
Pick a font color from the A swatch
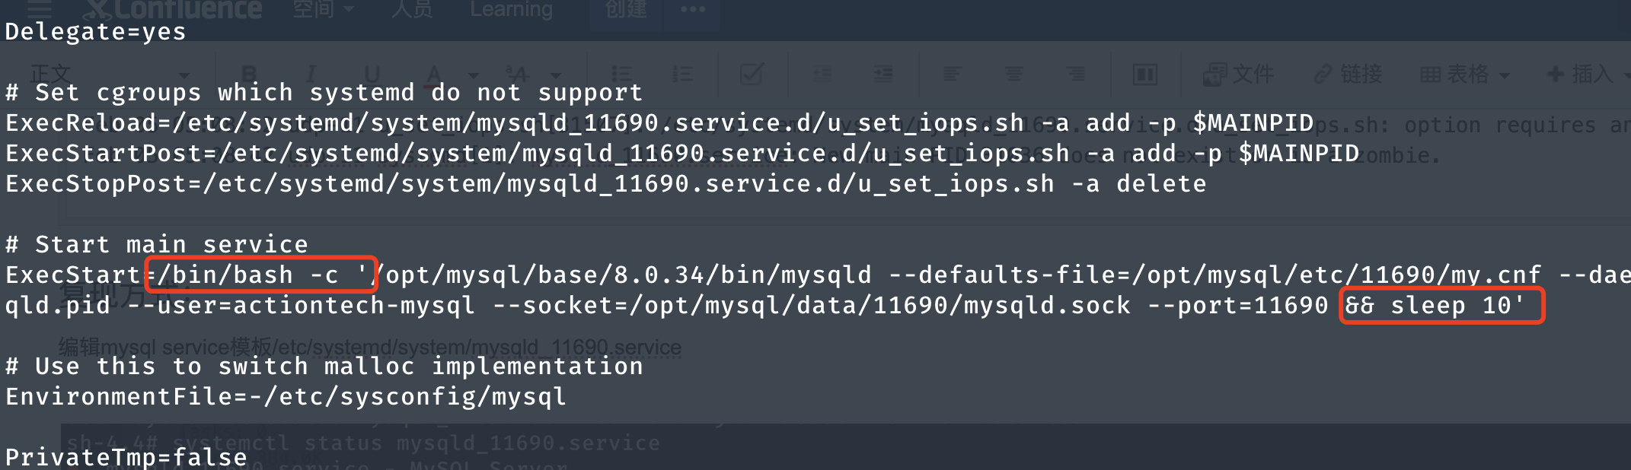(x=432, y=74)
